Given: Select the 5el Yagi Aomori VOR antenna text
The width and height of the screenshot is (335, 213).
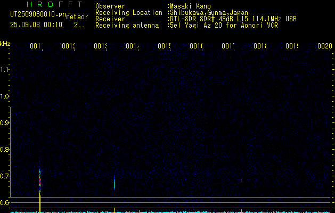Looking at the screenshot, I should click(x=224, y=26).
